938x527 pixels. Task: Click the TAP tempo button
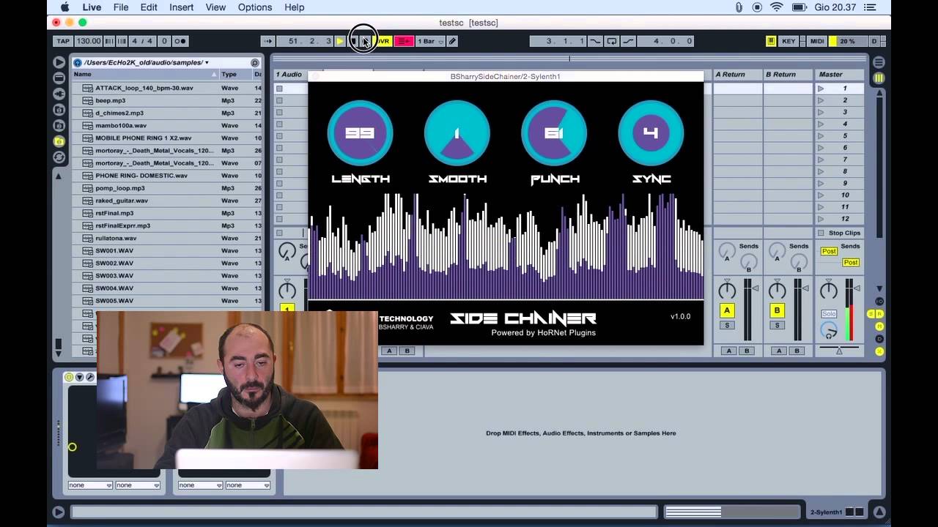tap(64, 41)
